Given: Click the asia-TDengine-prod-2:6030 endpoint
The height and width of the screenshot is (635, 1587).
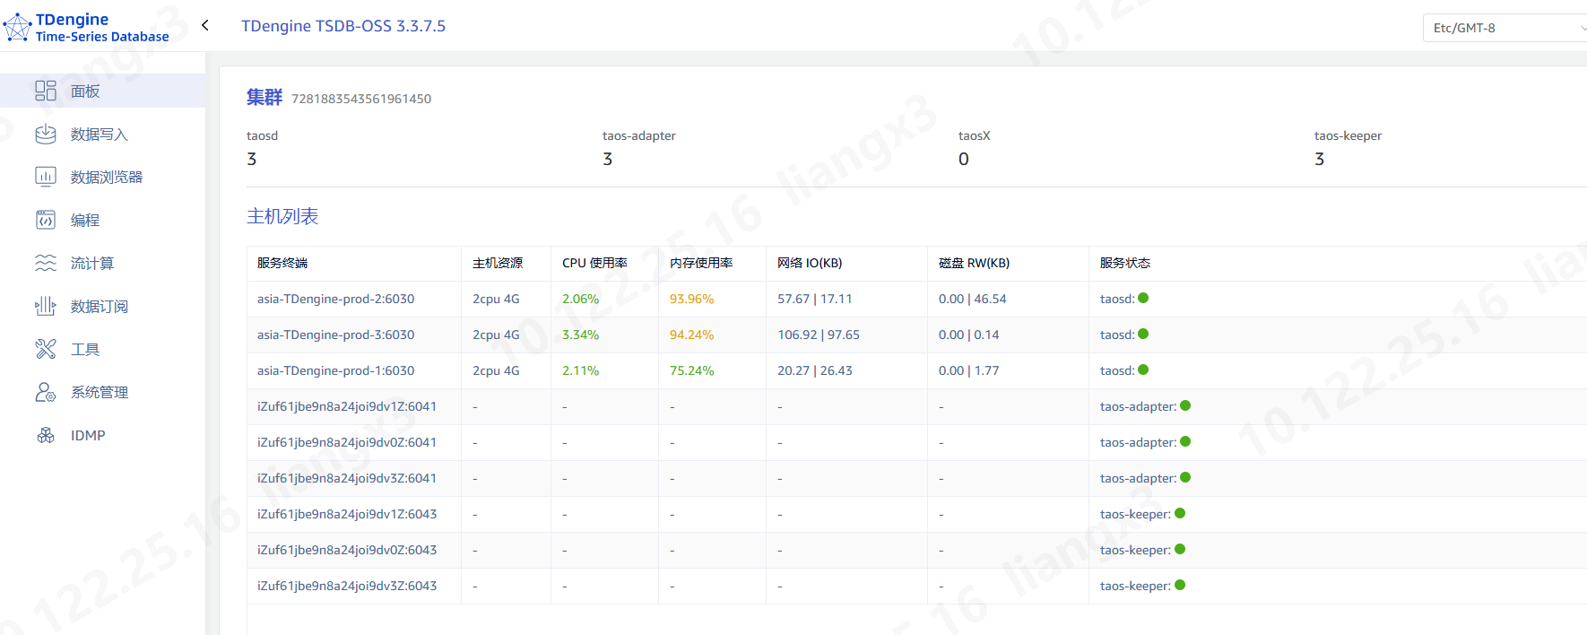Looking at the screenshot, I should point(335,299).
